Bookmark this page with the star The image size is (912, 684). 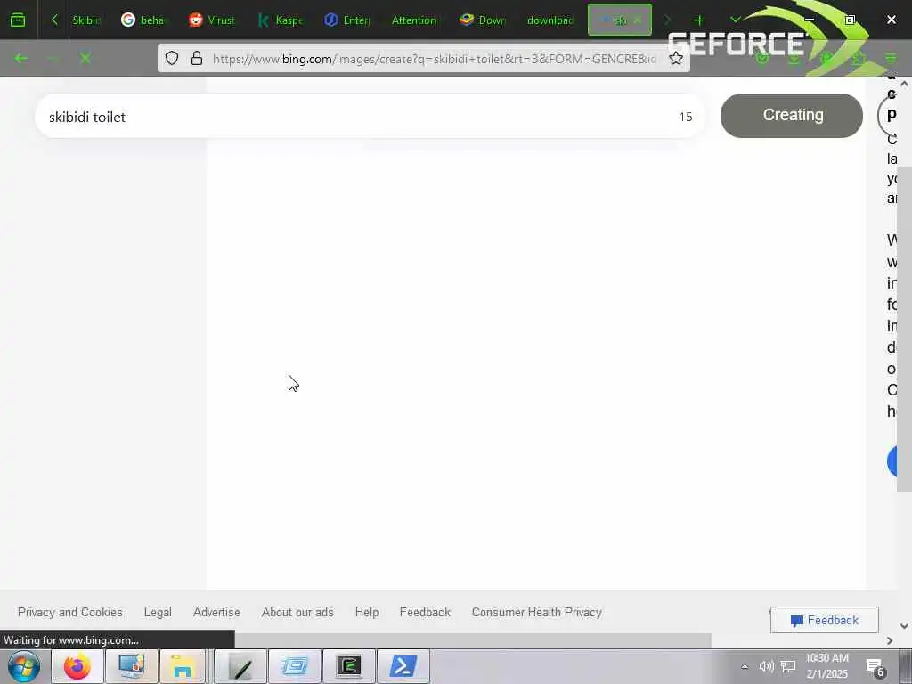pos(675,58)
